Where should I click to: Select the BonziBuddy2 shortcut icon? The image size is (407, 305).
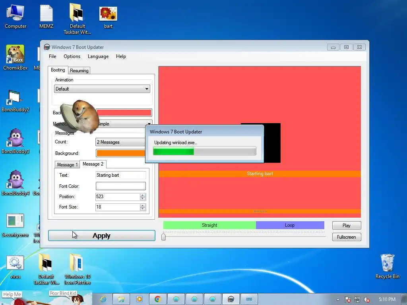(x=16, y=100)
